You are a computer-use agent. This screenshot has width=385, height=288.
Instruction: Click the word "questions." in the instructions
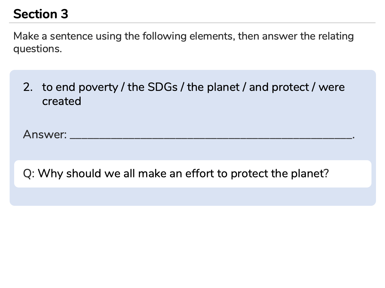click(38, 49)
